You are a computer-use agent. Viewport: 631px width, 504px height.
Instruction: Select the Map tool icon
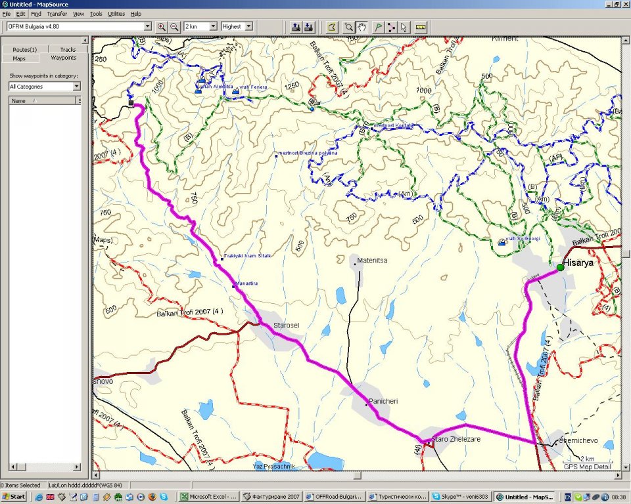(x=332, y=27)
